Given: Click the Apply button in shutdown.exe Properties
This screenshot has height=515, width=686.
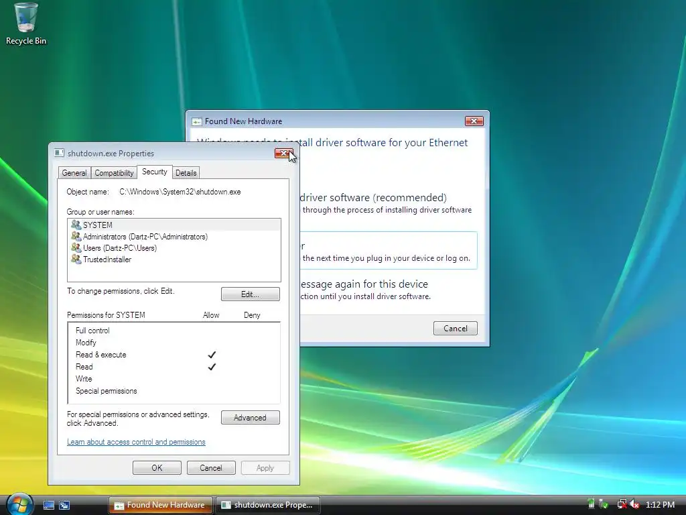Looking at the screenshot, I should tap(265, 467).
